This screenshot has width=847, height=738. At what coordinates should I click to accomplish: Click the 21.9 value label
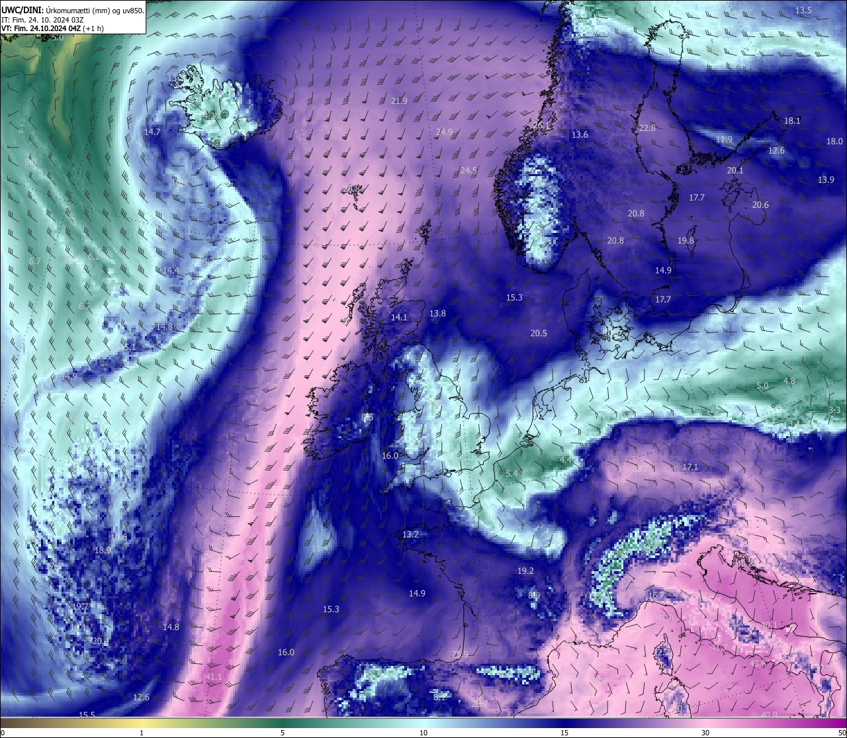399,101
